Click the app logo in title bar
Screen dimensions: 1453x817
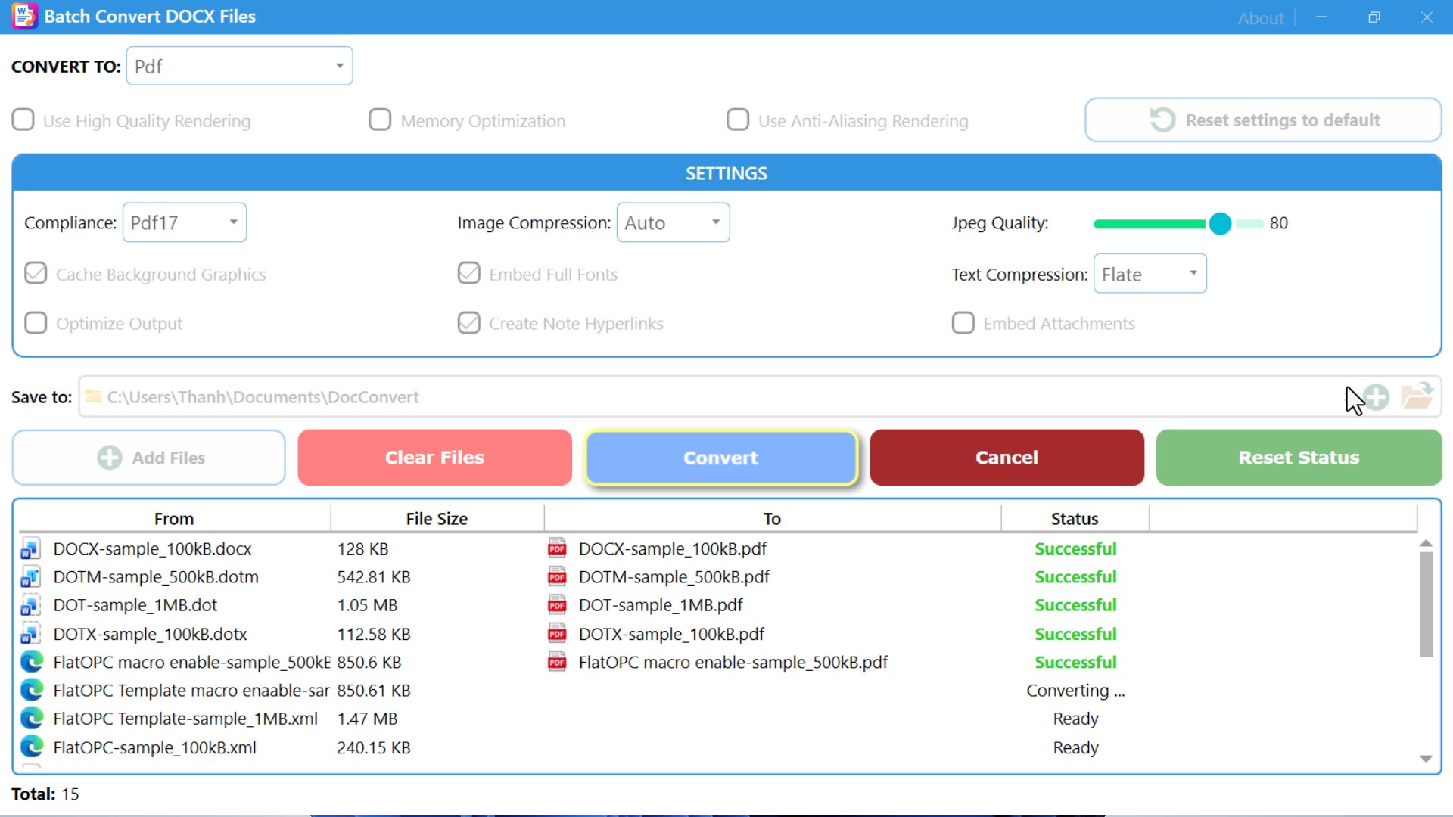click(x=24, y=16)
